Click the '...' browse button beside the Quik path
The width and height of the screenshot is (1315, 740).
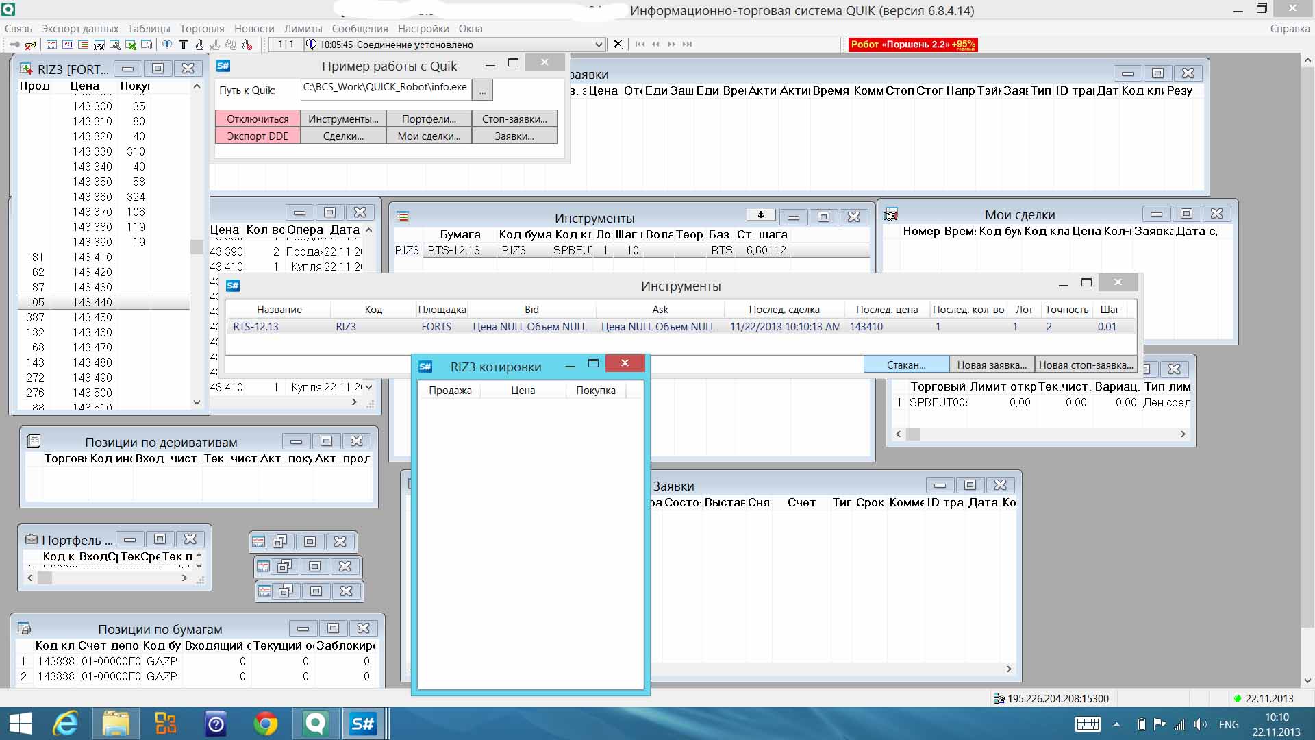coord(482,90)
